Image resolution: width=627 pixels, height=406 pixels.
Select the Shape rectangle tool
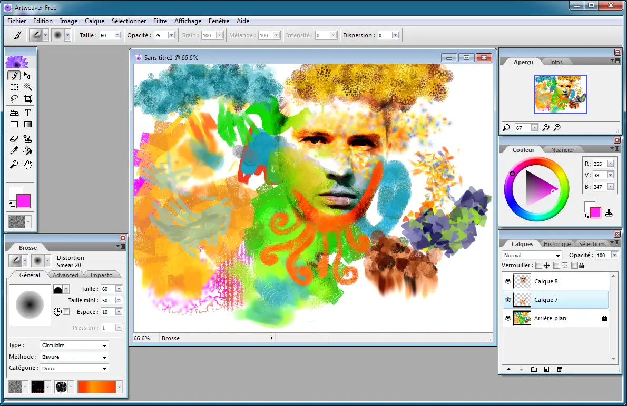pyautogui.click(x=14, y=125)
